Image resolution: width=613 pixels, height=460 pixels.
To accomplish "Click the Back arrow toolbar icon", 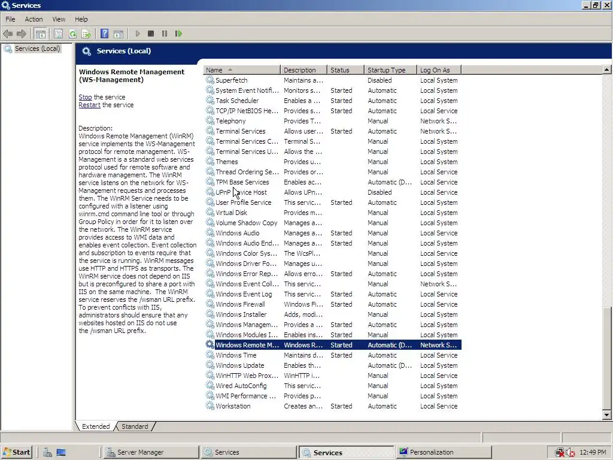I will [x=8, y=34].
